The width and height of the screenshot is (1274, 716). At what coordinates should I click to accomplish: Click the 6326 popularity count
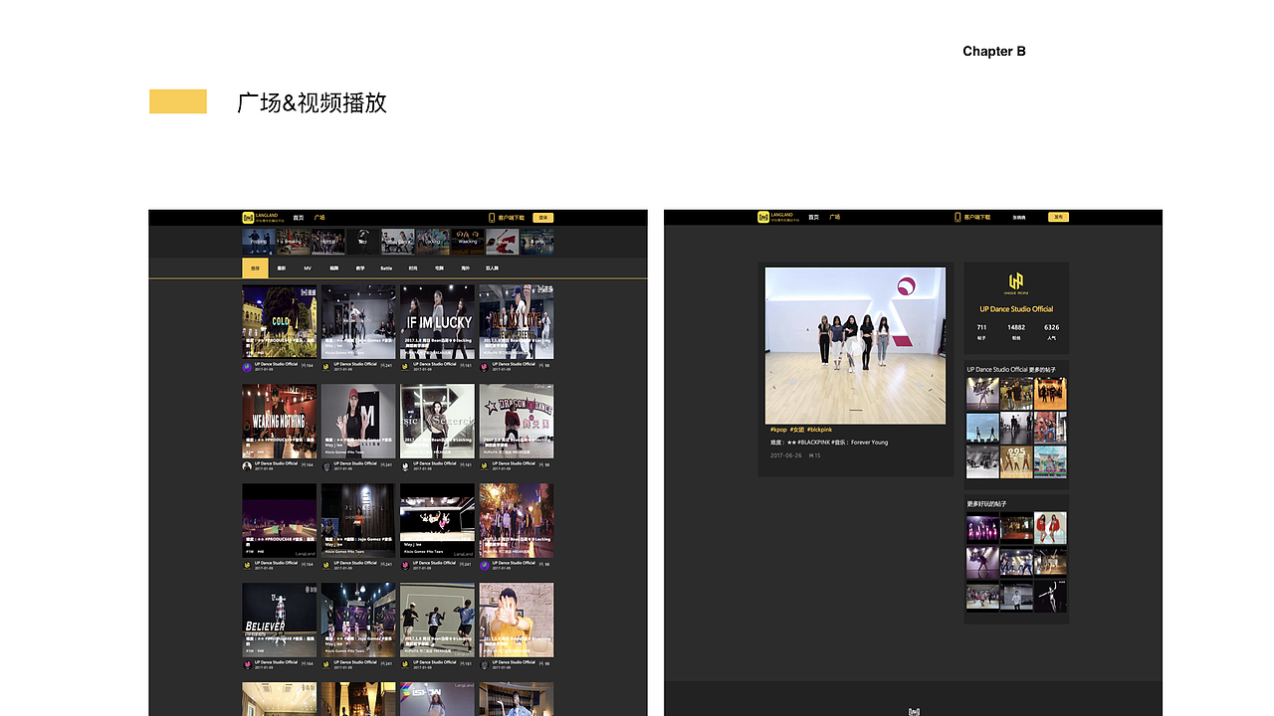(x=1051, y=327)
